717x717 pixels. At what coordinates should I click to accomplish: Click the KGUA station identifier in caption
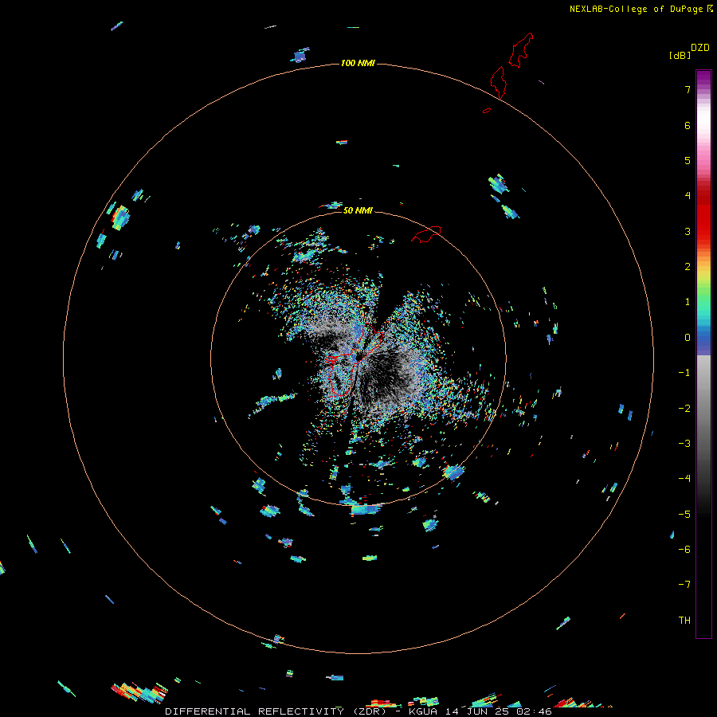click(424, 711)
